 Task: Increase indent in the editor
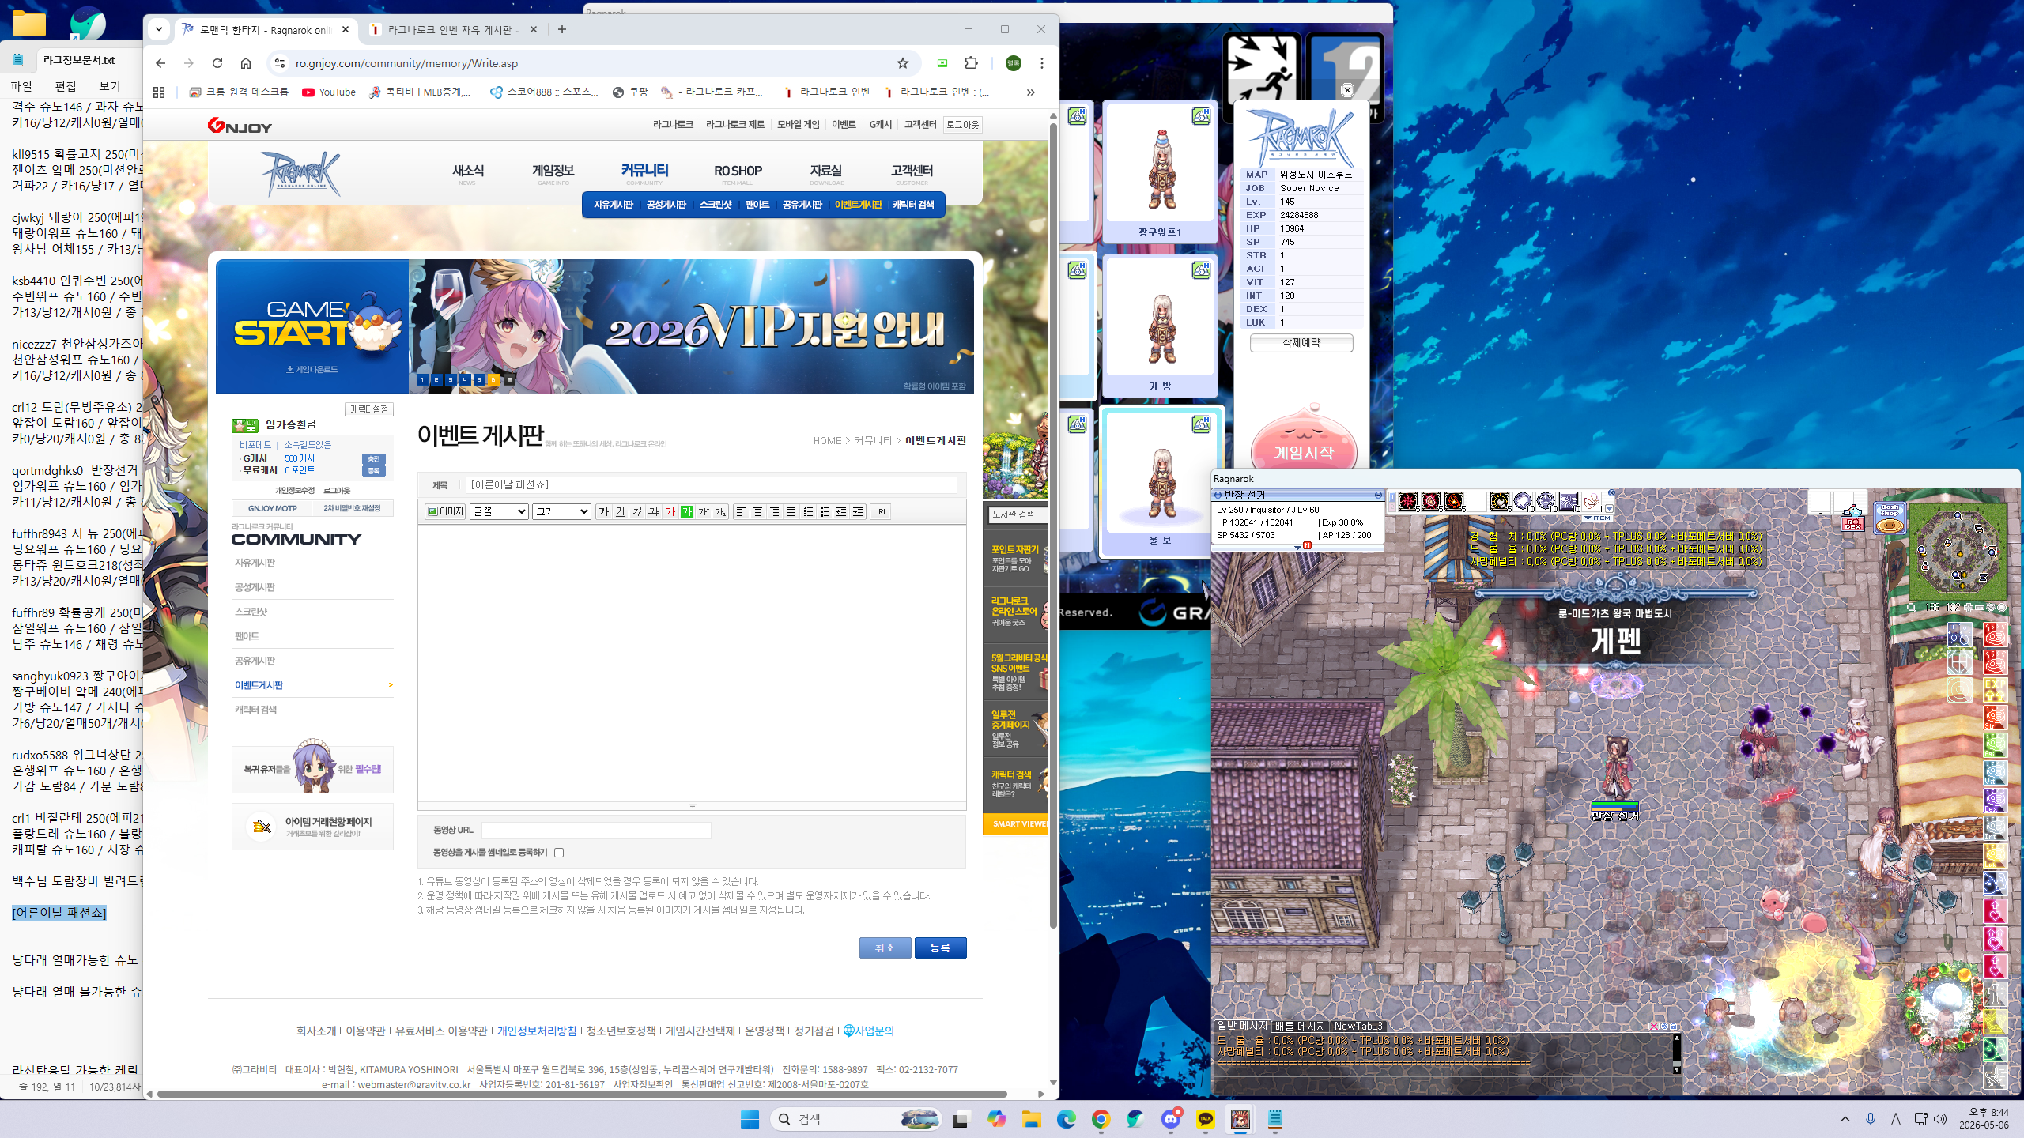[858, 511]
